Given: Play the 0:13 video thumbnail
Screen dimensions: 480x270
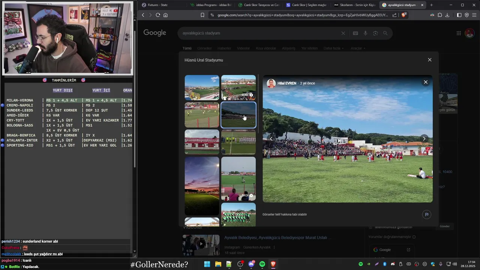Looking at the screenshot, I should click(x=238, y=178).
